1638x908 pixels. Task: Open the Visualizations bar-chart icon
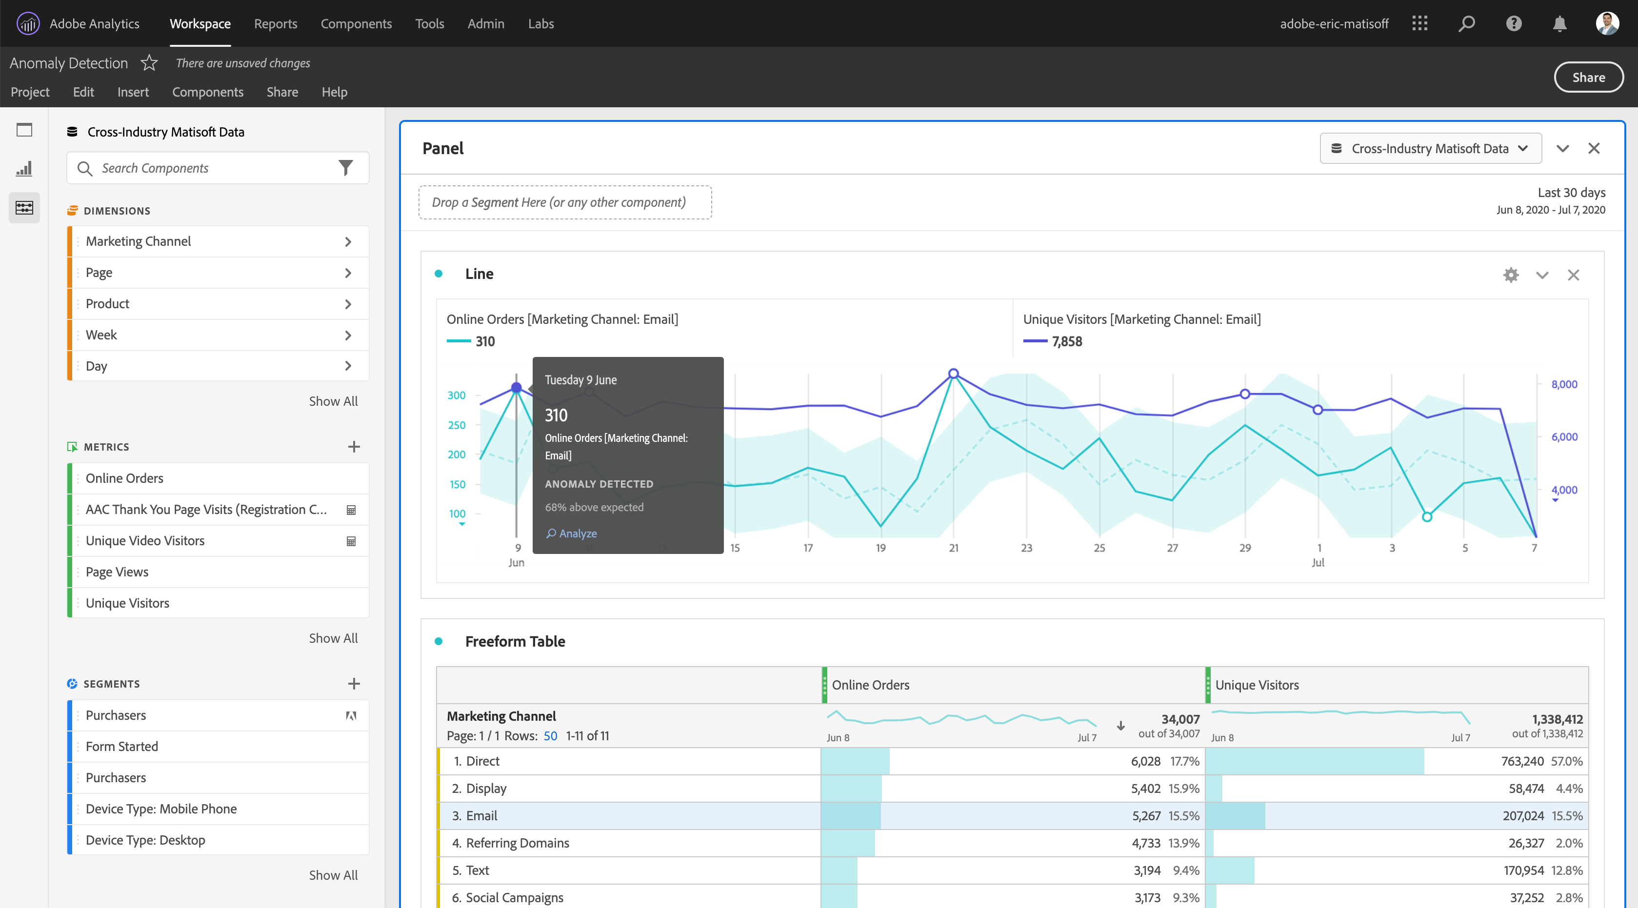[x=24, y=169]
